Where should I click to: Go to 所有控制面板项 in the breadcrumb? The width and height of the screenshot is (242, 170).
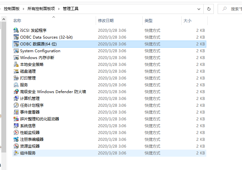pos(41,9)
